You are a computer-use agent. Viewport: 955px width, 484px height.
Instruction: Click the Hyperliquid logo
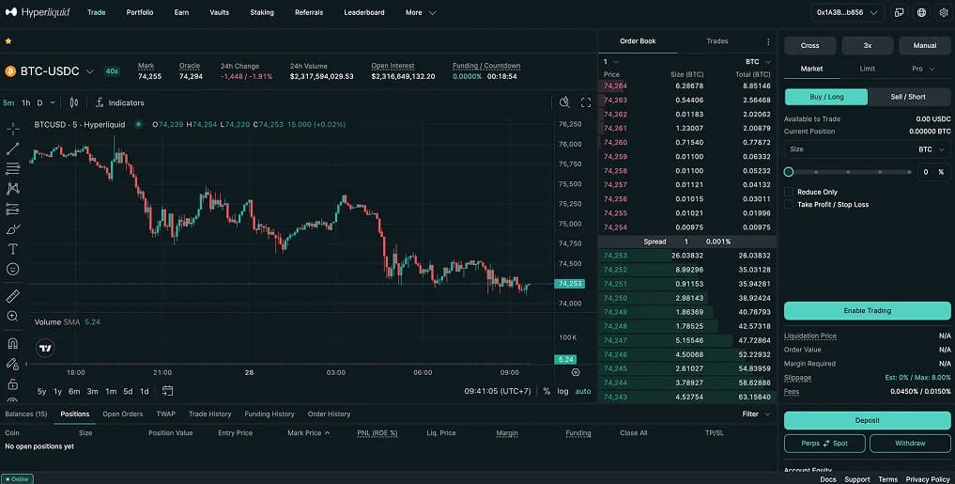click(x=38, y=12)
